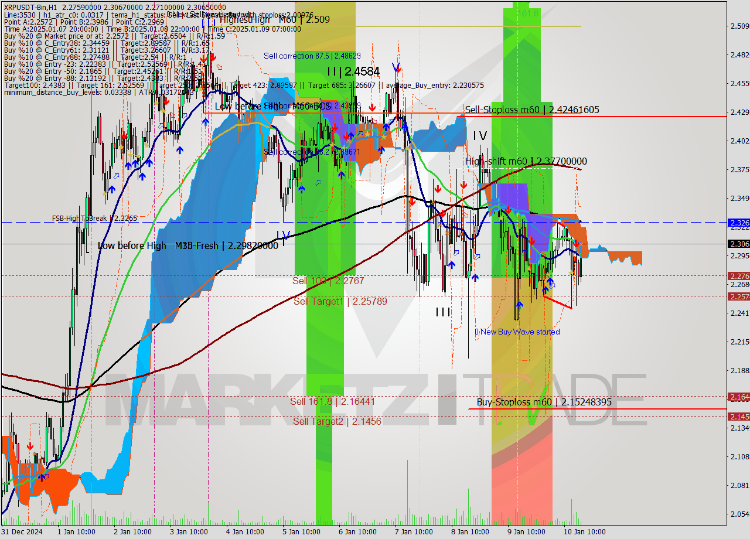Click the 2.349 price axis value
Screen dimensions: 750x539
pos(739,198)
